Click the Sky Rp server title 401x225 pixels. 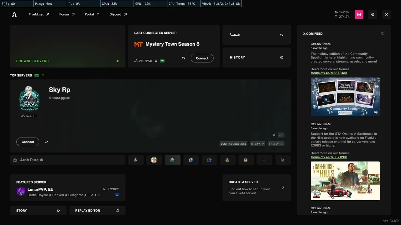[60, 90]
